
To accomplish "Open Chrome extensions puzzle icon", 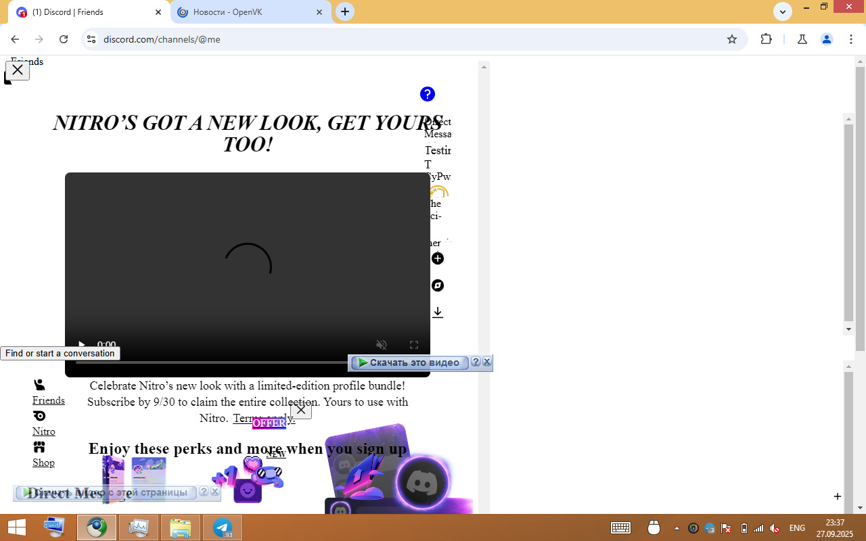I will 766,39.
